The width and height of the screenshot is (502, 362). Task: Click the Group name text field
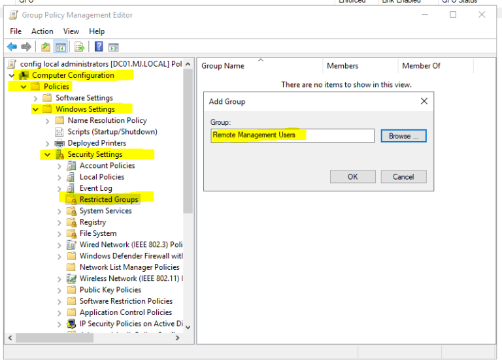tap(292, 135)
